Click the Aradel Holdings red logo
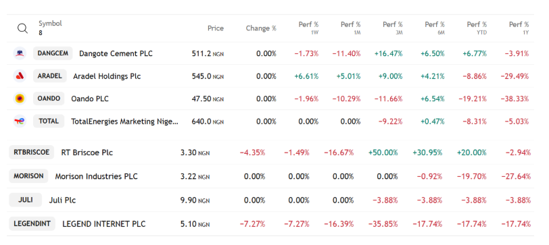Viewport: 549px width, 245px height. point(20,76)
